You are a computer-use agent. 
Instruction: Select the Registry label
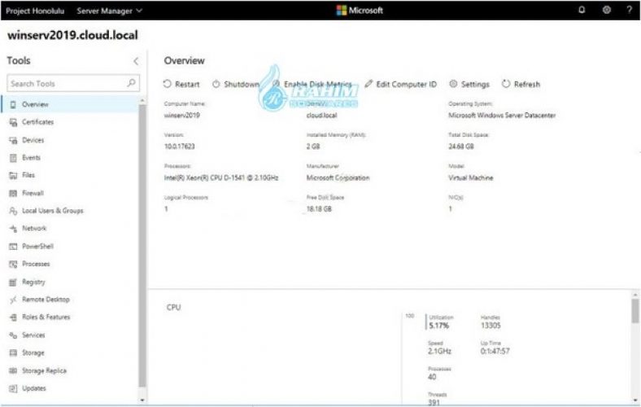point(33,282)
